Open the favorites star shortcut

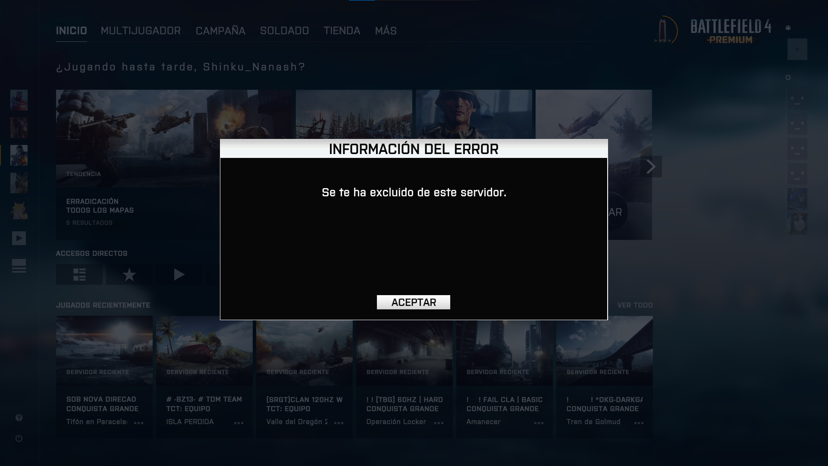coord(129,274)
